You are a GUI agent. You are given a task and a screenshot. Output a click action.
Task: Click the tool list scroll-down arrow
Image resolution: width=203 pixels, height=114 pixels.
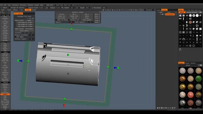pyautogui.click(x=5, y=109)
